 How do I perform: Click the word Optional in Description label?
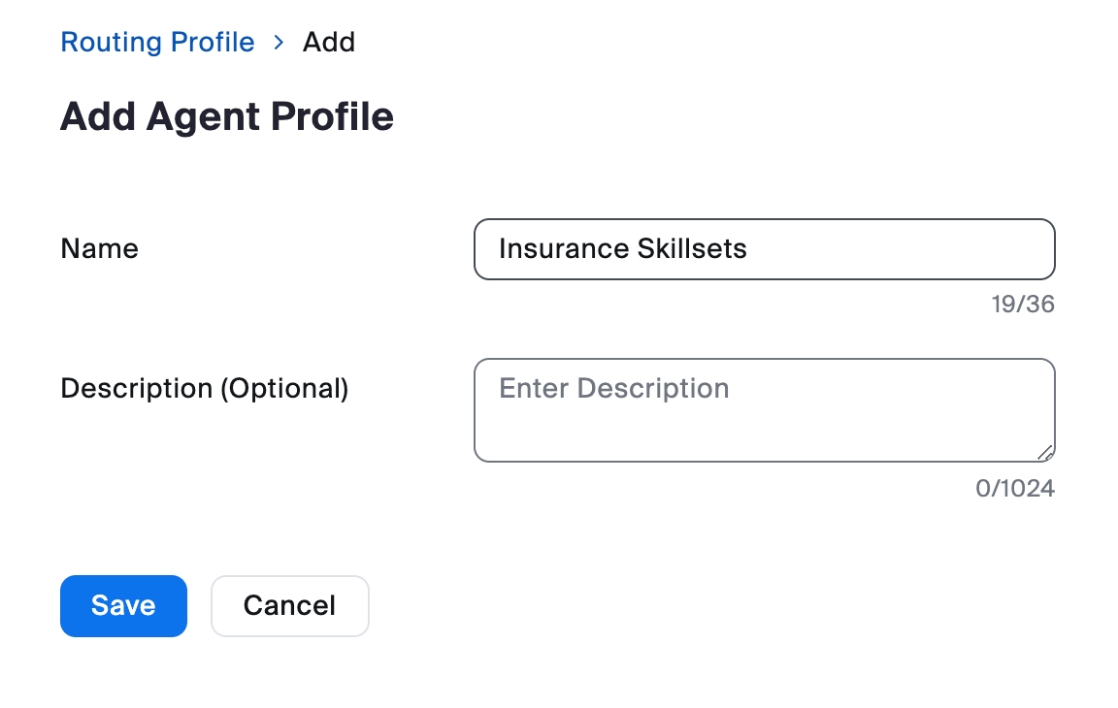[284, 388]
